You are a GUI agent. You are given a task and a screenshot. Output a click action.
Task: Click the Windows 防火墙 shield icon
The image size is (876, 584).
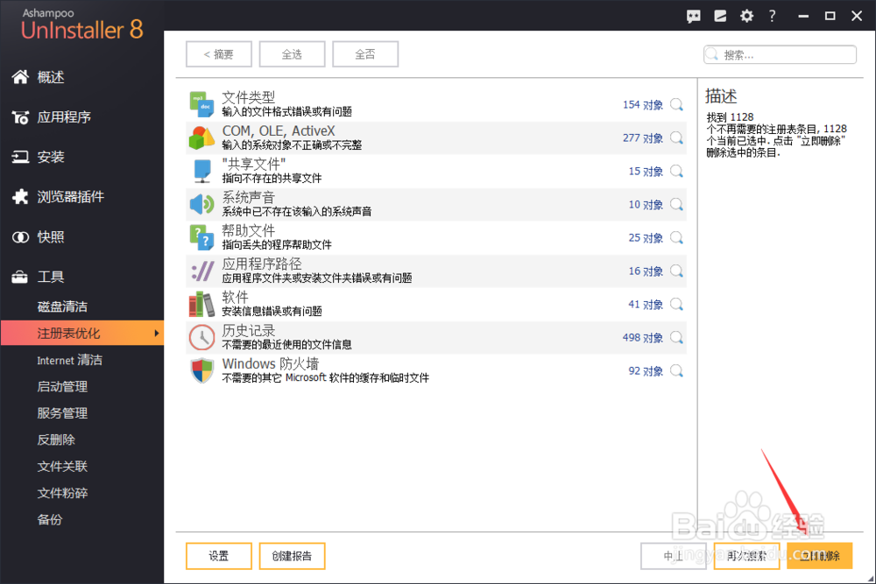[201, 370]
